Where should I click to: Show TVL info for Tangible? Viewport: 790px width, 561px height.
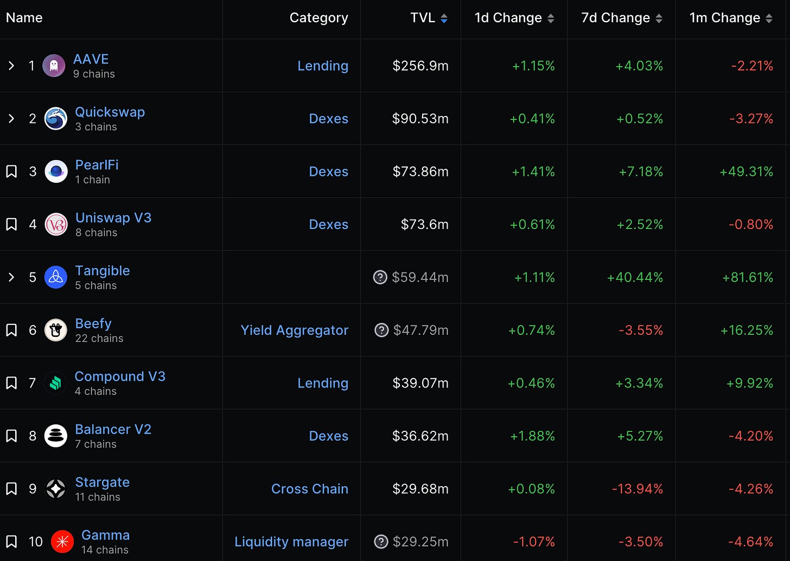[380, 277]
